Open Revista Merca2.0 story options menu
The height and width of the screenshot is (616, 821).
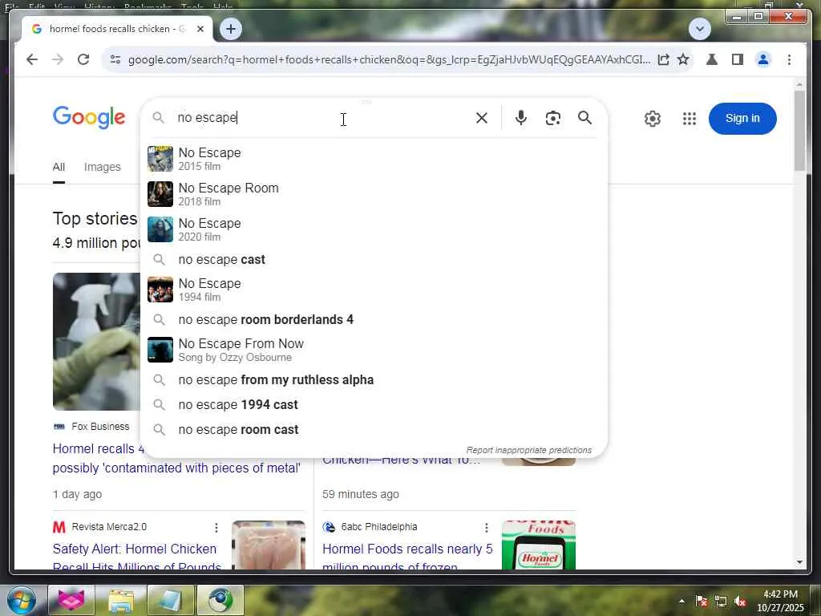216,528
